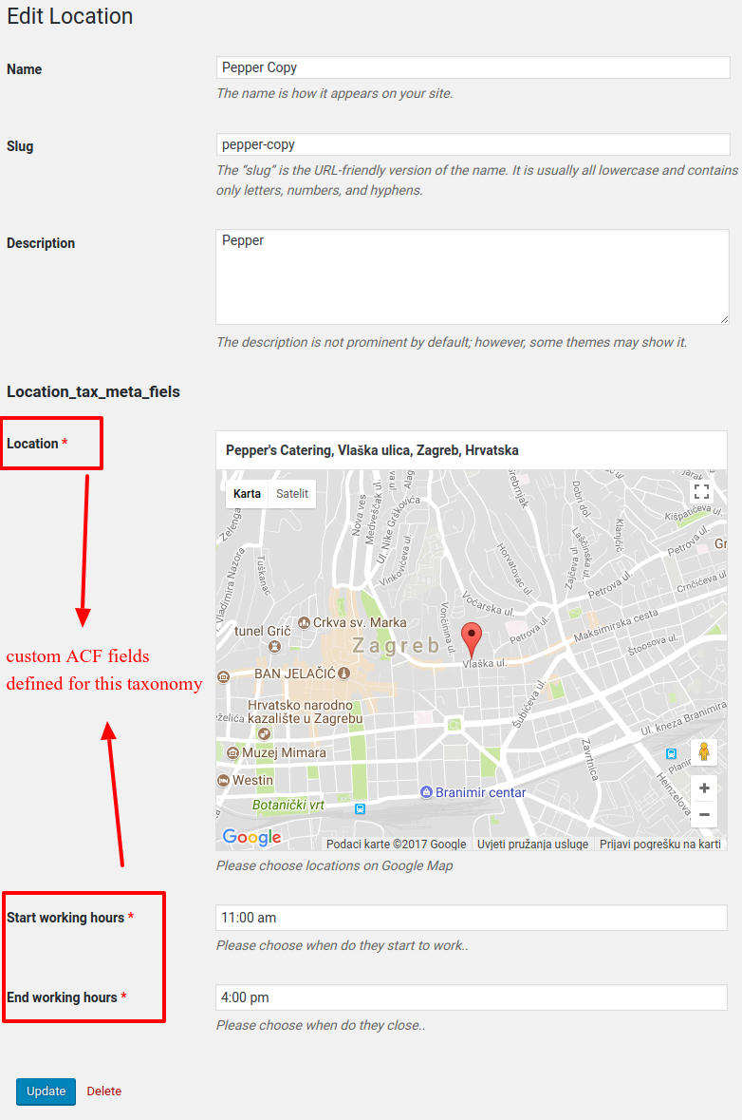Select the Podaci karte ©2017 Google text
The image size is (742, 1120).
396,845
